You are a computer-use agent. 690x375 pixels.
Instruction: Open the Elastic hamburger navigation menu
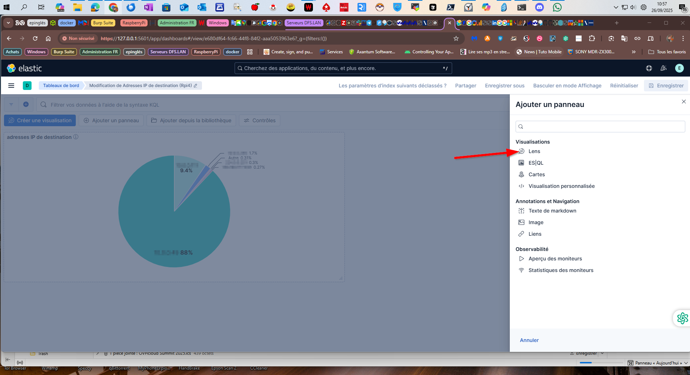pos(11,86)
